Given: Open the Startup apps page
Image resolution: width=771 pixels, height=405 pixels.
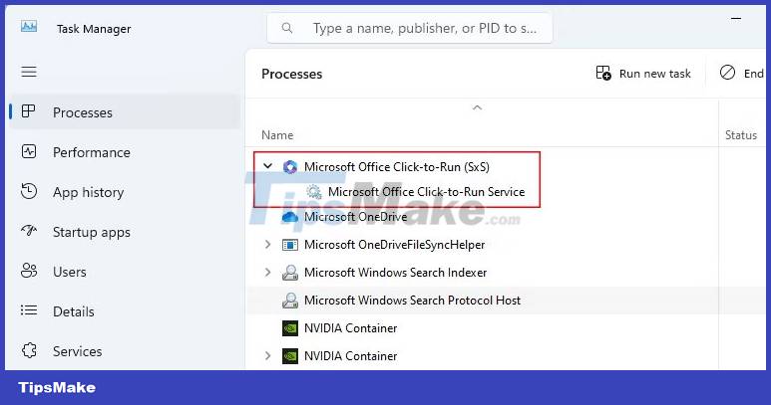Looking at the screenshot, I should click(x=125, y=232).
